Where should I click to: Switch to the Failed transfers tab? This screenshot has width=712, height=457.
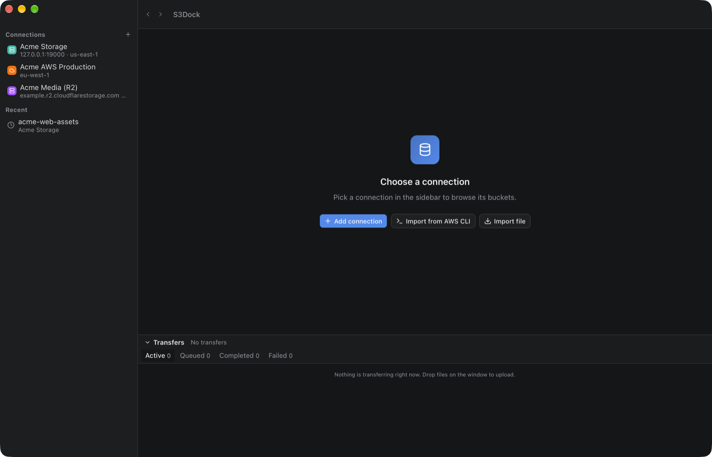pos(280,355)
